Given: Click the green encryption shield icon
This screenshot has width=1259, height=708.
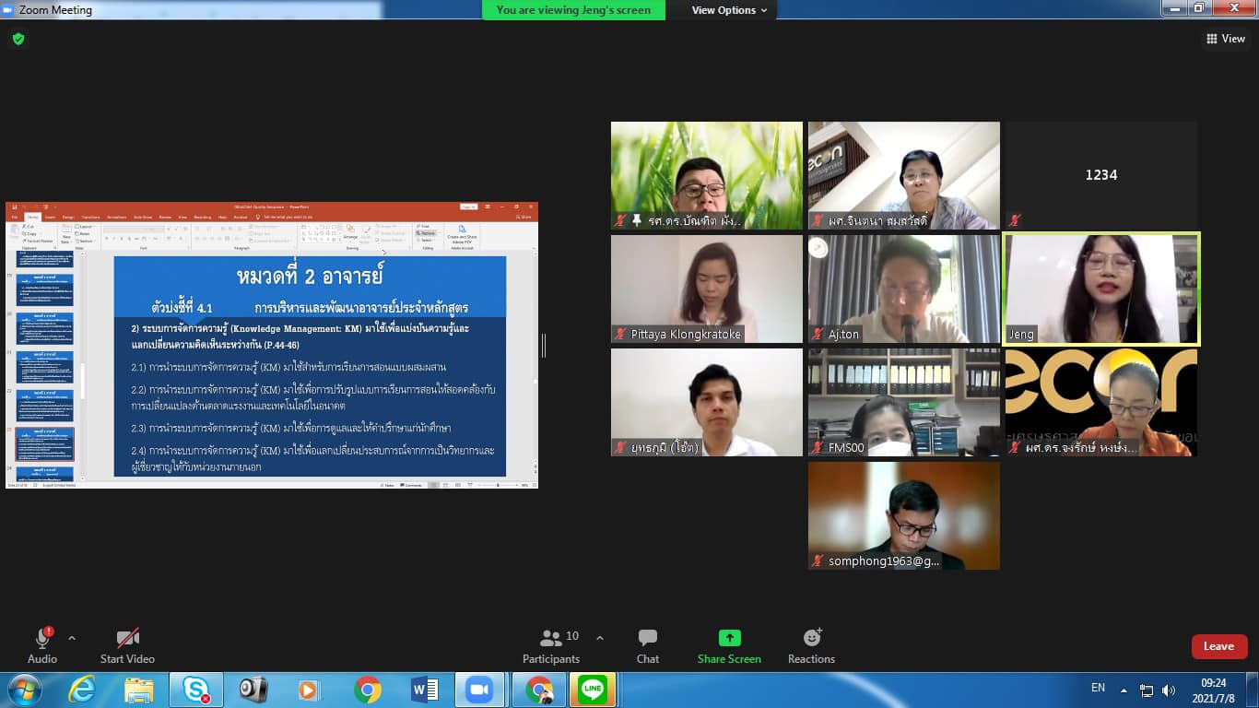Looking at the screenshot, I should [18, 39].
